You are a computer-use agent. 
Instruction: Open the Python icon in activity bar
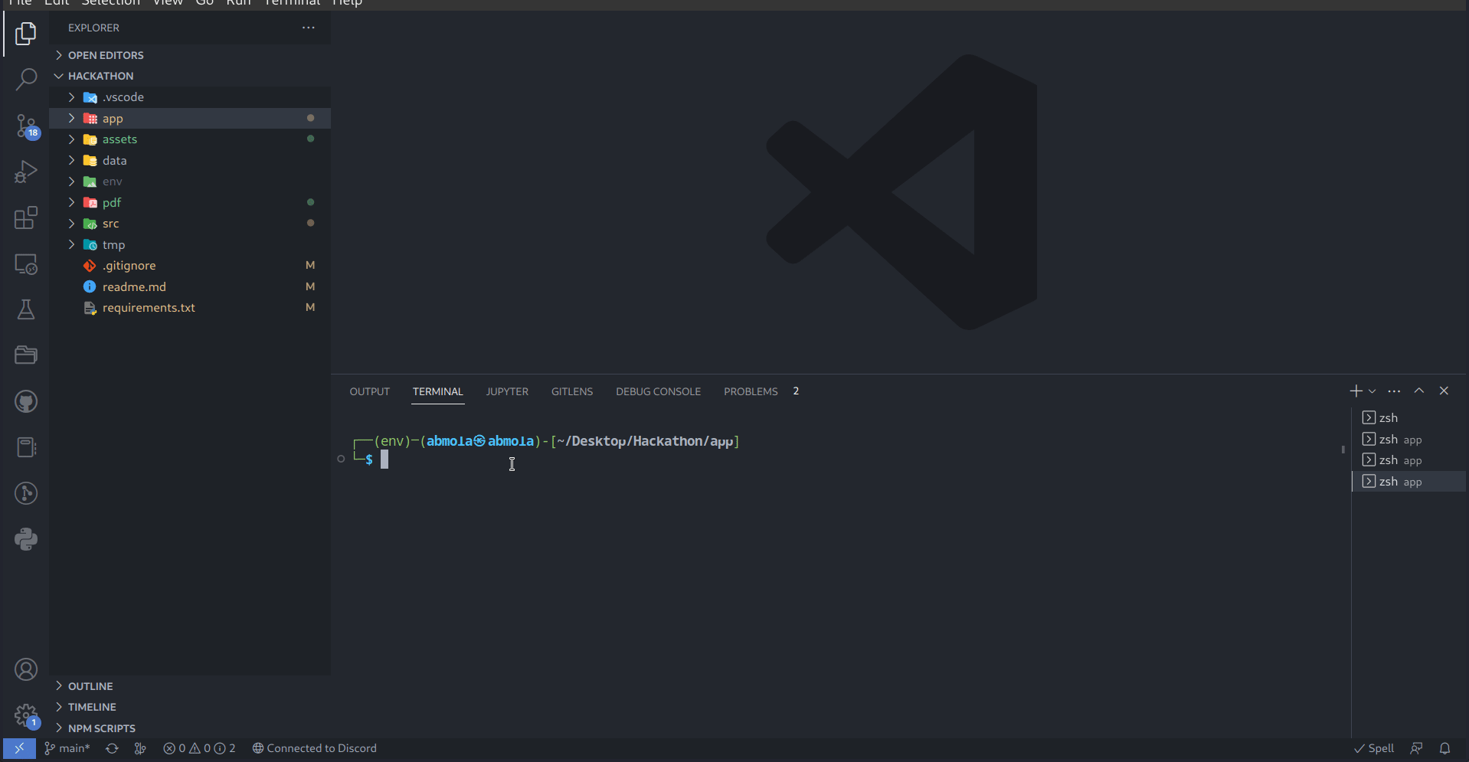(26, 539)
